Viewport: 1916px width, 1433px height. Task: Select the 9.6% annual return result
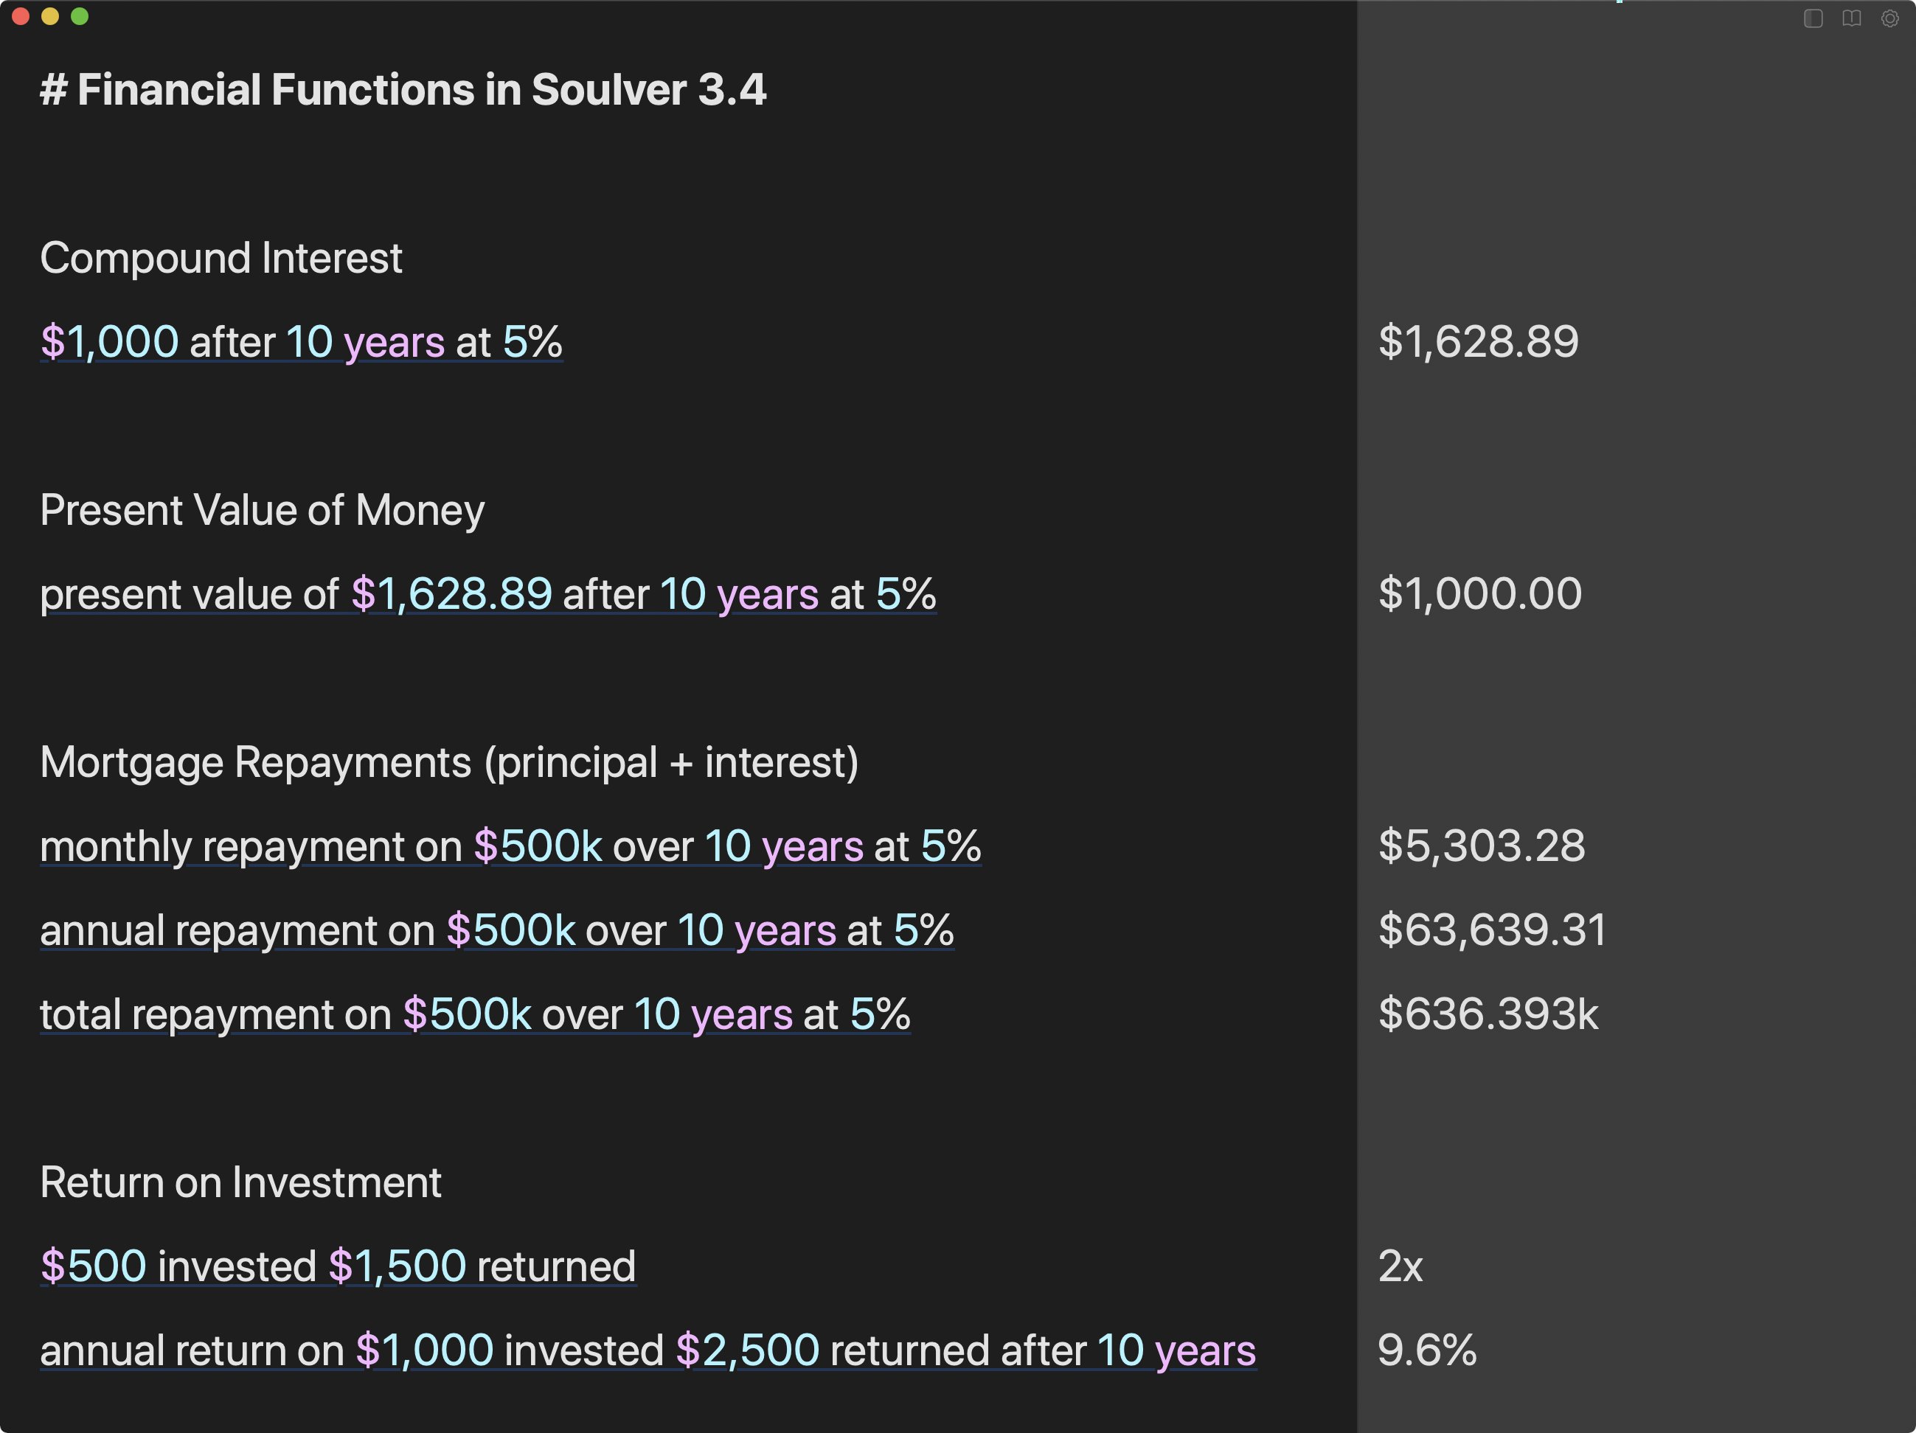(1428, 1350)
